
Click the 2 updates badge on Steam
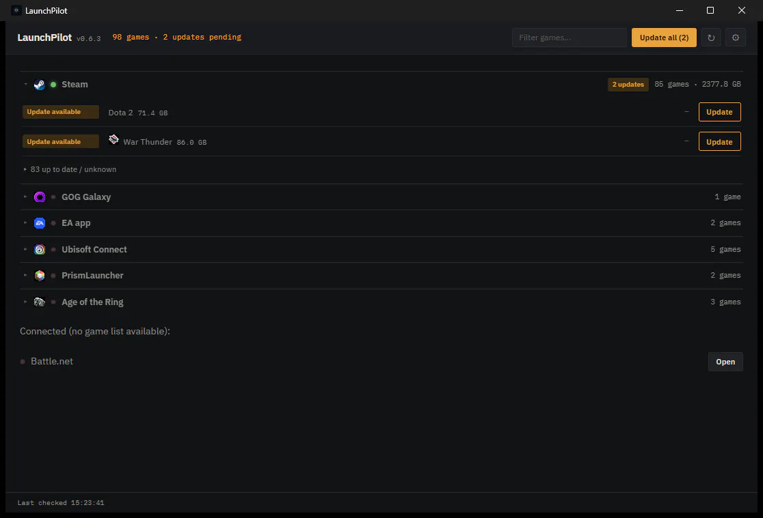click(628, 85)
